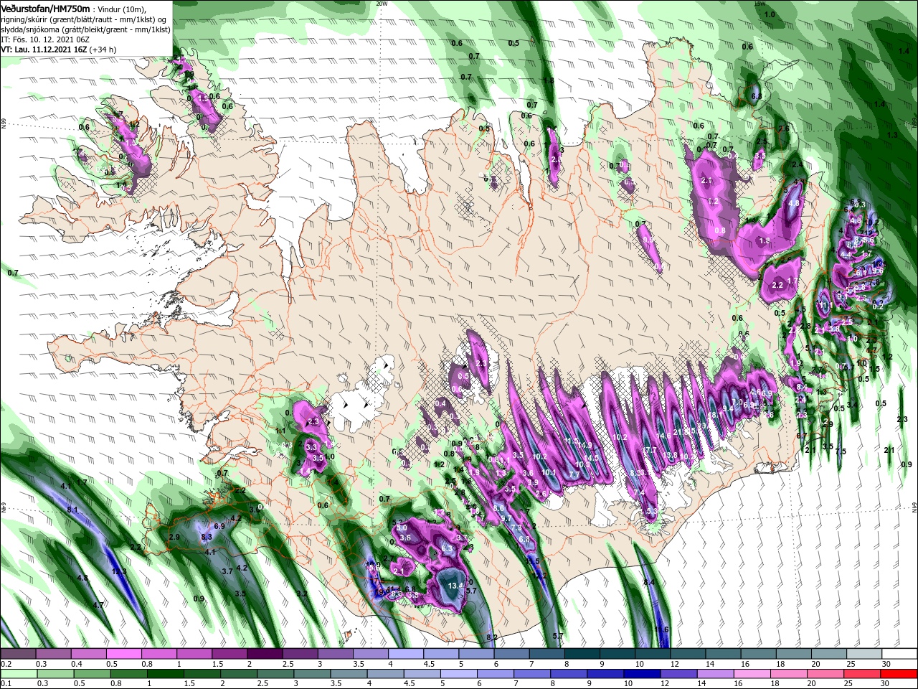Pick the bottom-row blue-grey swatch at 4
The width and height of the screenshot is (918, 689).
coord(385,674)
